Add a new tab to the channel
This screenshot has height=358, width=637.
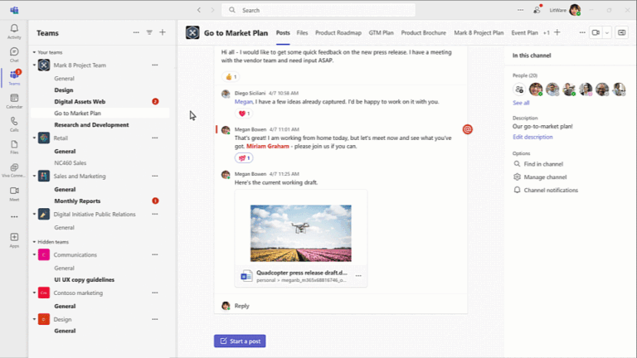pos(557,32)
